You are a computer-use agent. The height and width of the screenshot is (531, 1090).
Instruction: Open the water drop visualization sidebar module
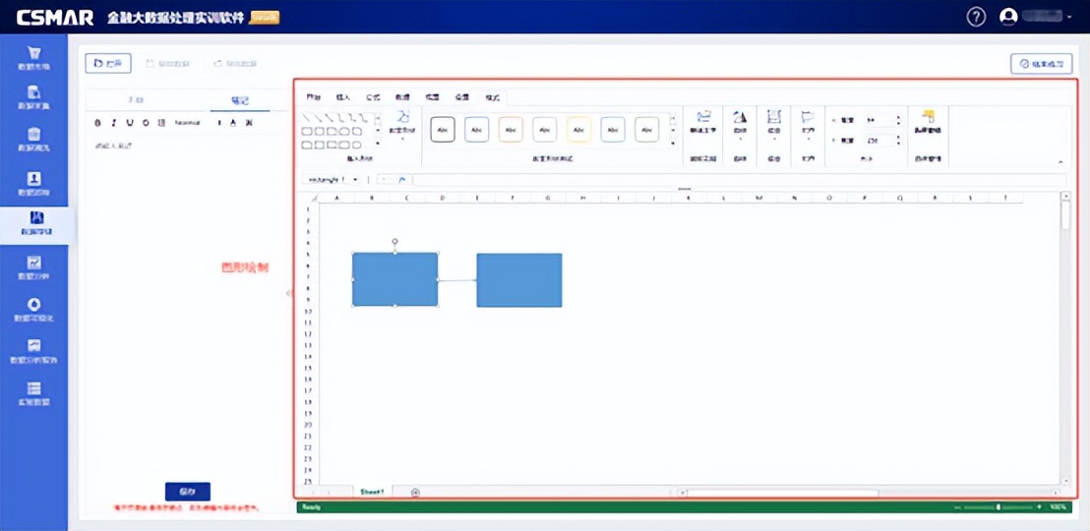click(x=33, y=309)
